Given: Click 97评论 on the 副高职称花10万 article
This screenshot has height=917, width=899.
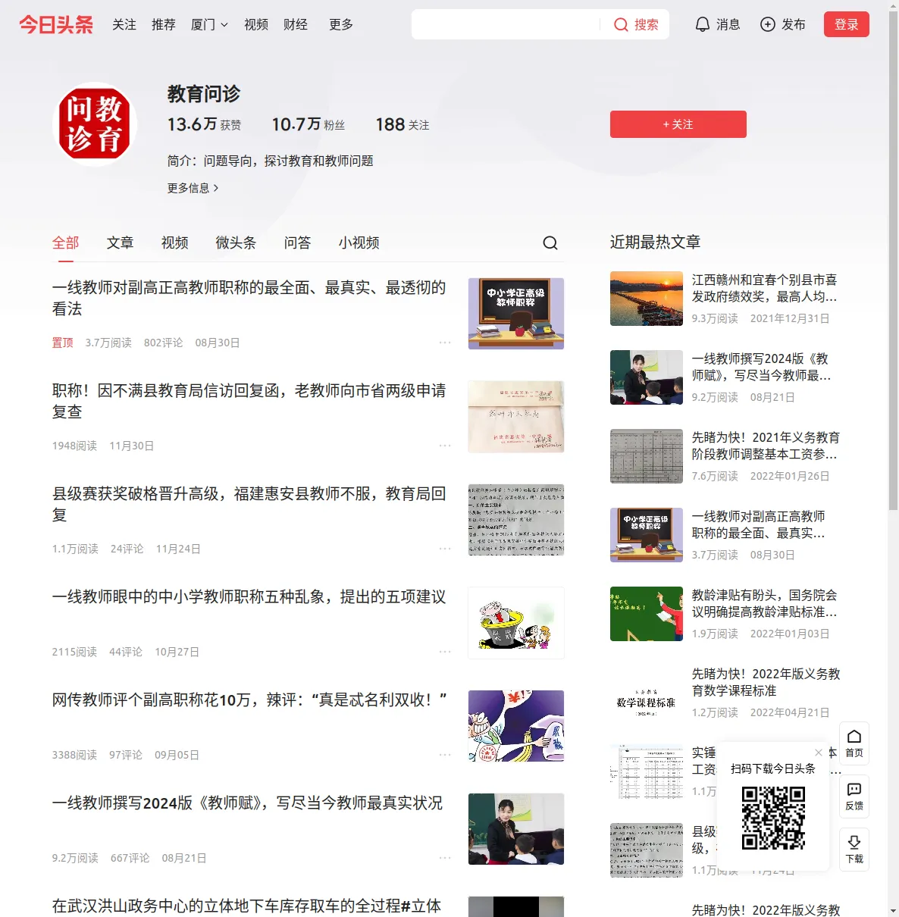Looking at the screenshot, I should tap(126, 755).
